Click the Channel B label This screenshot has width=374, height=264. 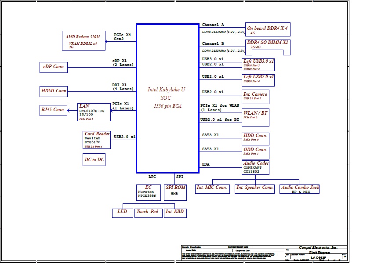213,43
